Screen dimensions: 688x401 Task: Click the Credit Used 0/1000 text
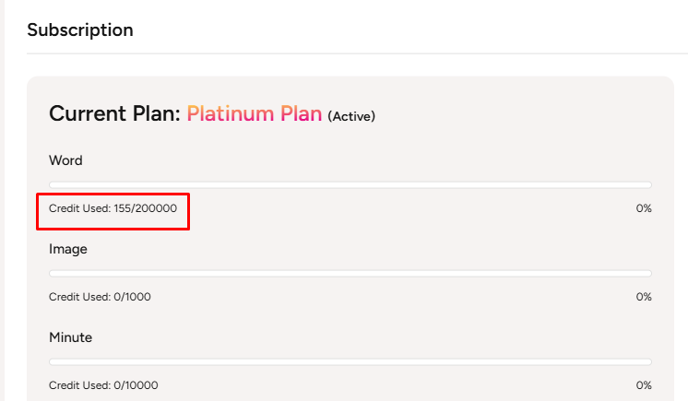coord(100,297)
